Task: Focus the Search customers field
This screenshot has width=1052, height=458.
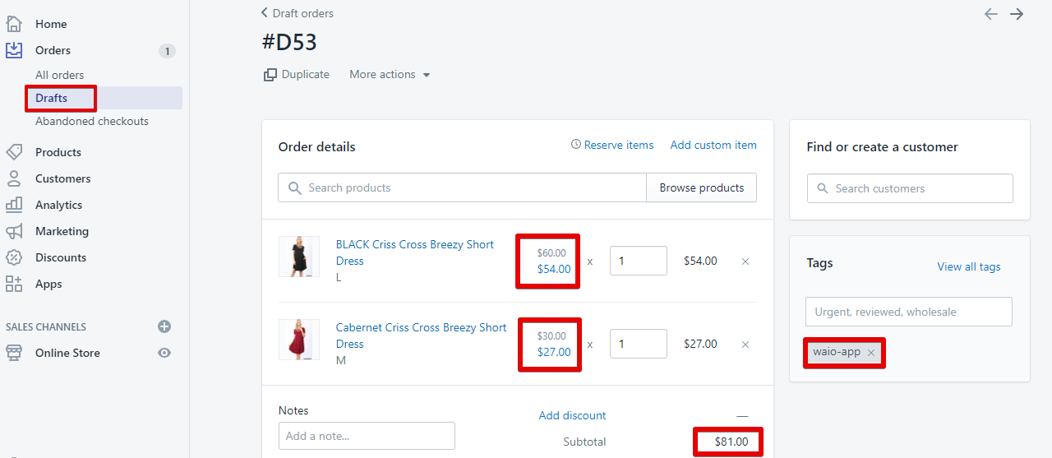Action: (x=910, y=188)
